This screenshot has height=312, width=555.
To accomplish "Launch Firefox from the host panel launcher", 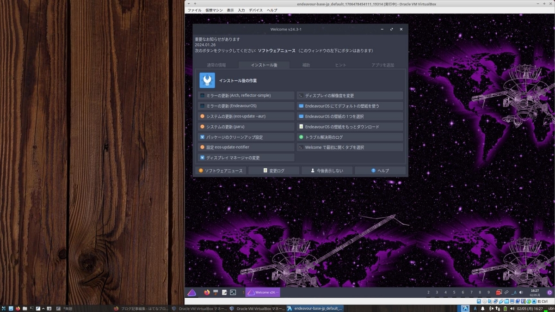I will pos(18,308).
